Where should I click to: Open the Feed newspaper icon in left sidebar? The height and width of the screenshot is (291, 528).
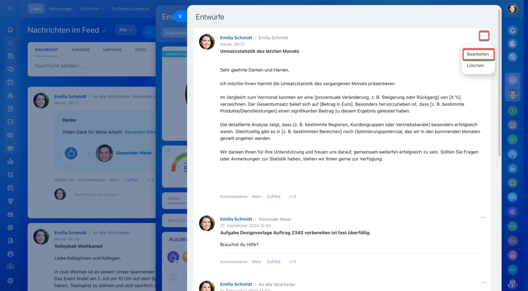click(10, 56)
